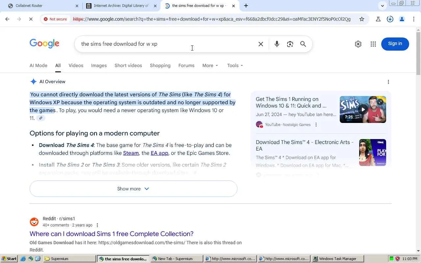This screenshot has height=263, width=421.
Task: Open the Steam link in AI Overview
Action: coord(131,153)
